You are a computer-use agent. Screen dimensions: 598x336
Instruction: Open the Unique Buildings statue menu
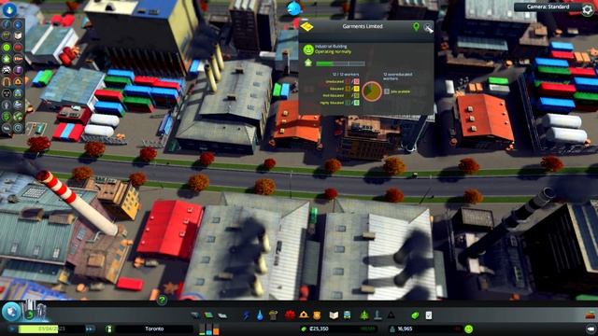click(x=377, y=315)
